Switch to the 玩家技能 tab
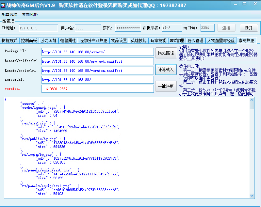The height and width of the screenshot is (207, 261). click(158, 40)
